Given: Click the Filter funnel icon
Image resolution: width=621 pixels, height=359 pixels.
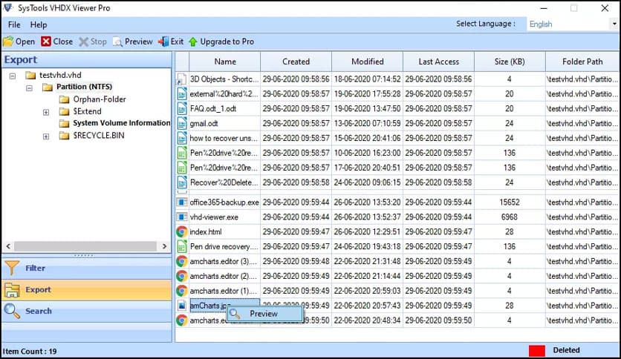Looking at the screenshot, I should tap(12, 268).
